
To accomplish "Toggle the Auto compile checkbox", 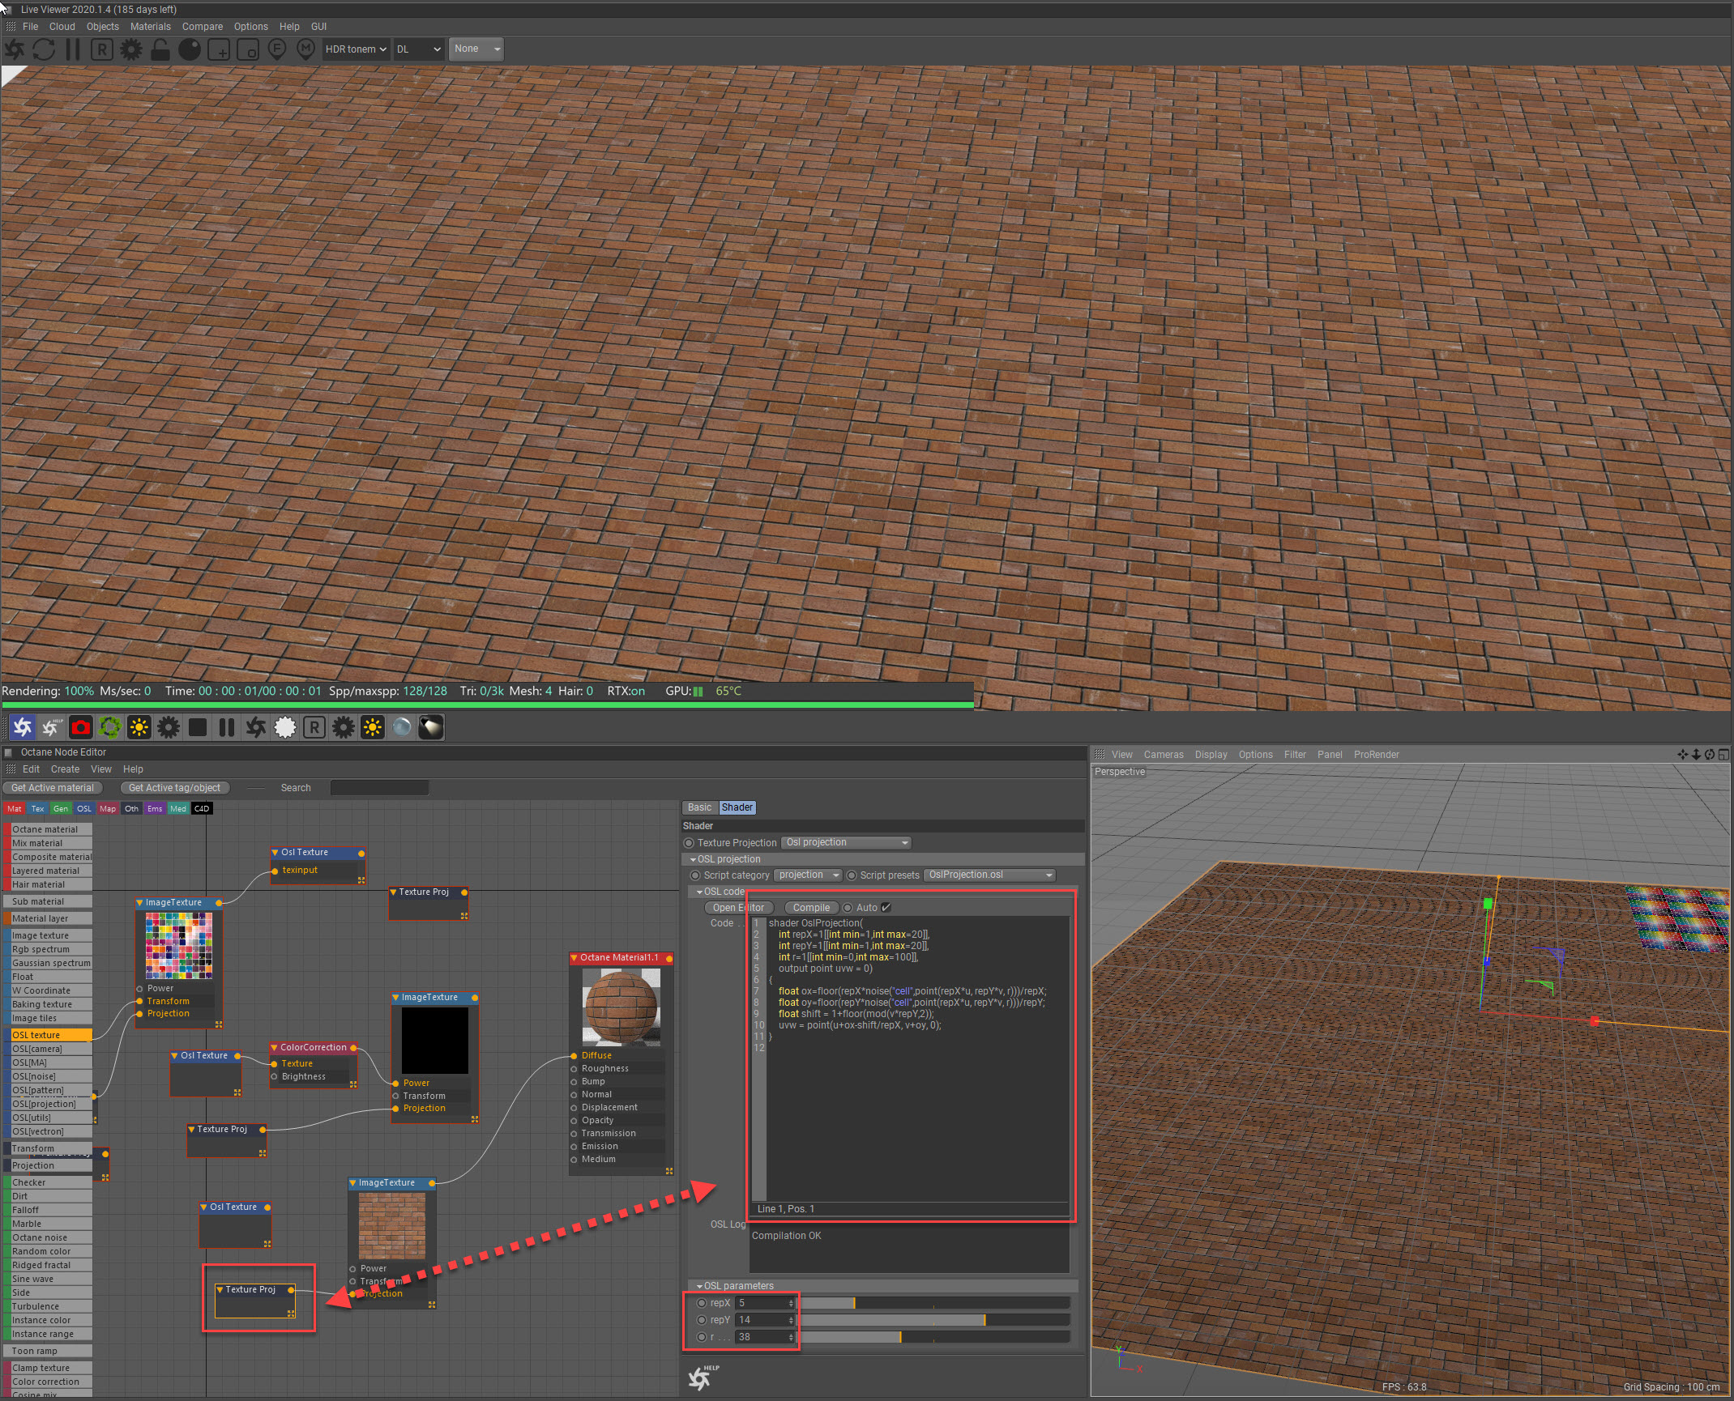I will (886, 908).
